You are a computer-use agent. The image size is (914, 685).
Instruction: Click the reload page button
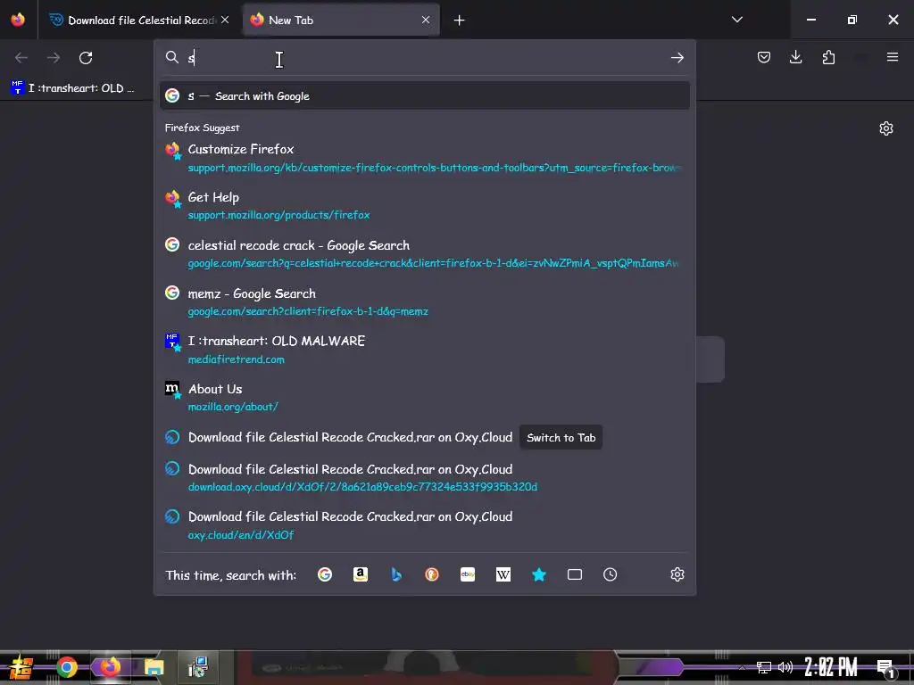(86, 58)
